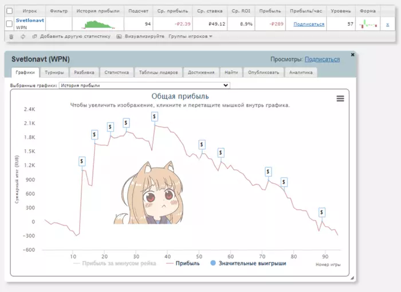Viewport: 401px width, 292px height.
Task: Remove Svetlonavt row with x link
Action: [x=388, y=24]
